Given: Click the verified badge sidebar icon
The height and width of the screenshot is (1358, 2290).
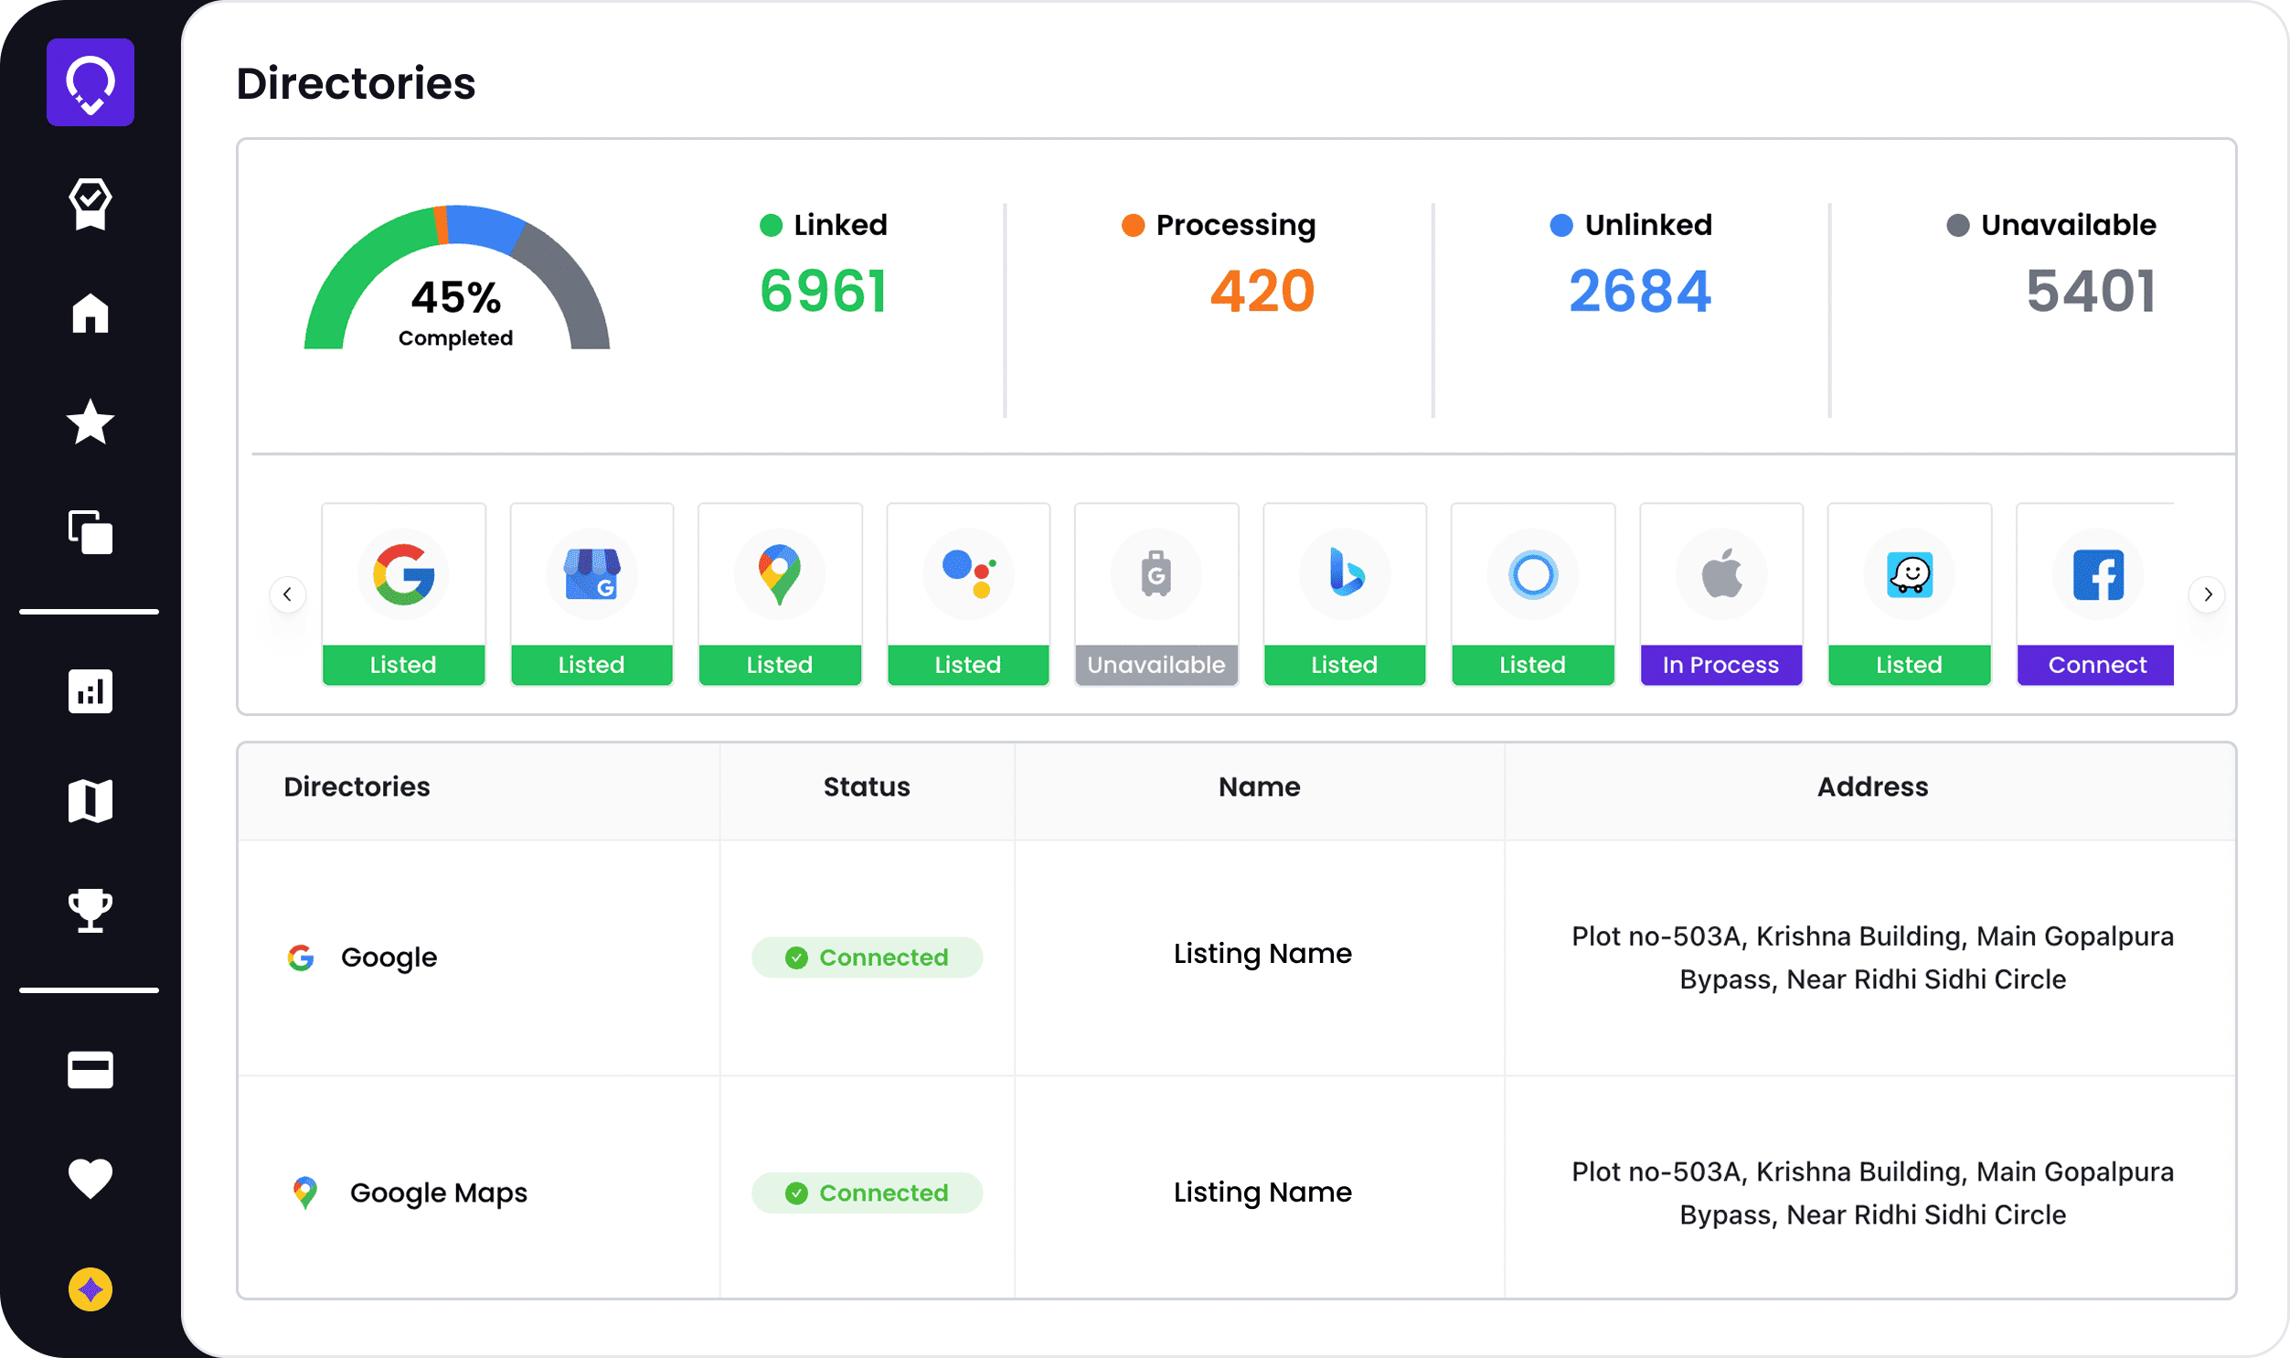Looking at the screenshot, I should click(90, 203).
